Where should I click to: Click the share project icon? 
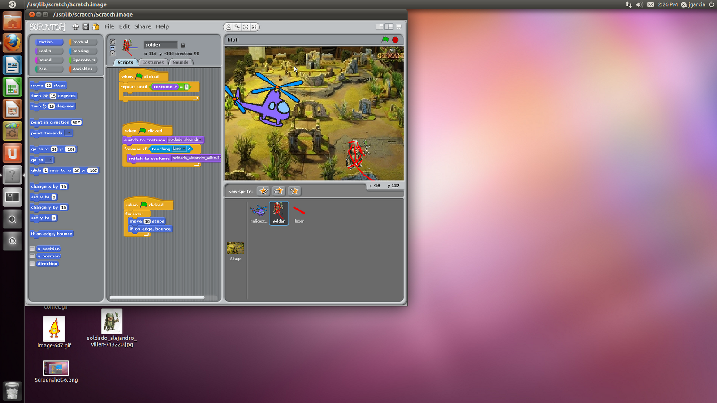coord(95,27)
